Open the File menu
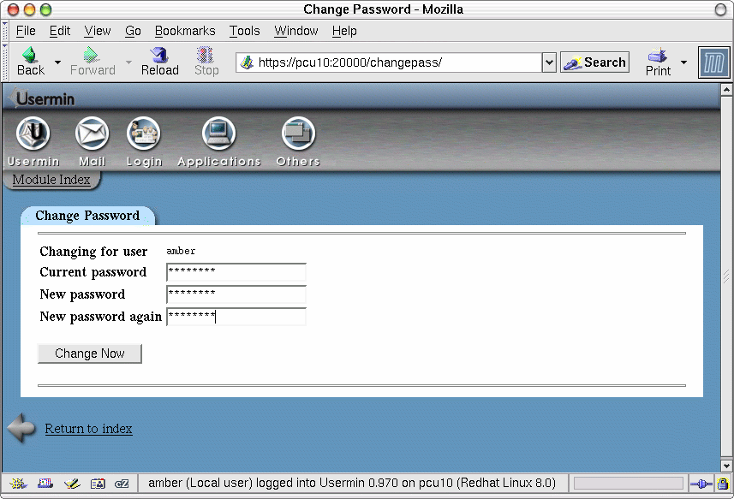Screen dimensions: 734x499 (x=26, y=31)
